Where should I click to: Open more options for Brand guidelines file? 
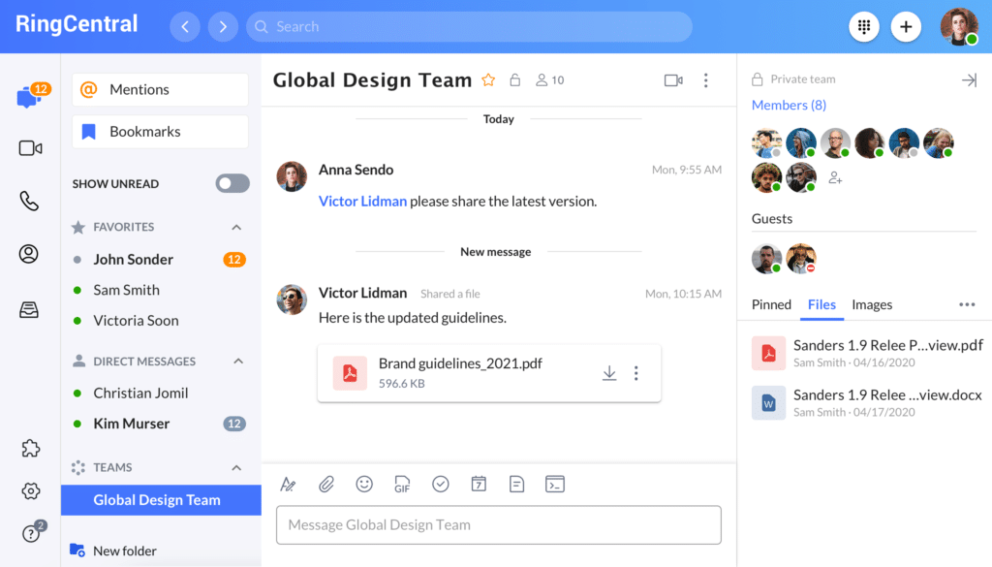(x=636, y=373)
